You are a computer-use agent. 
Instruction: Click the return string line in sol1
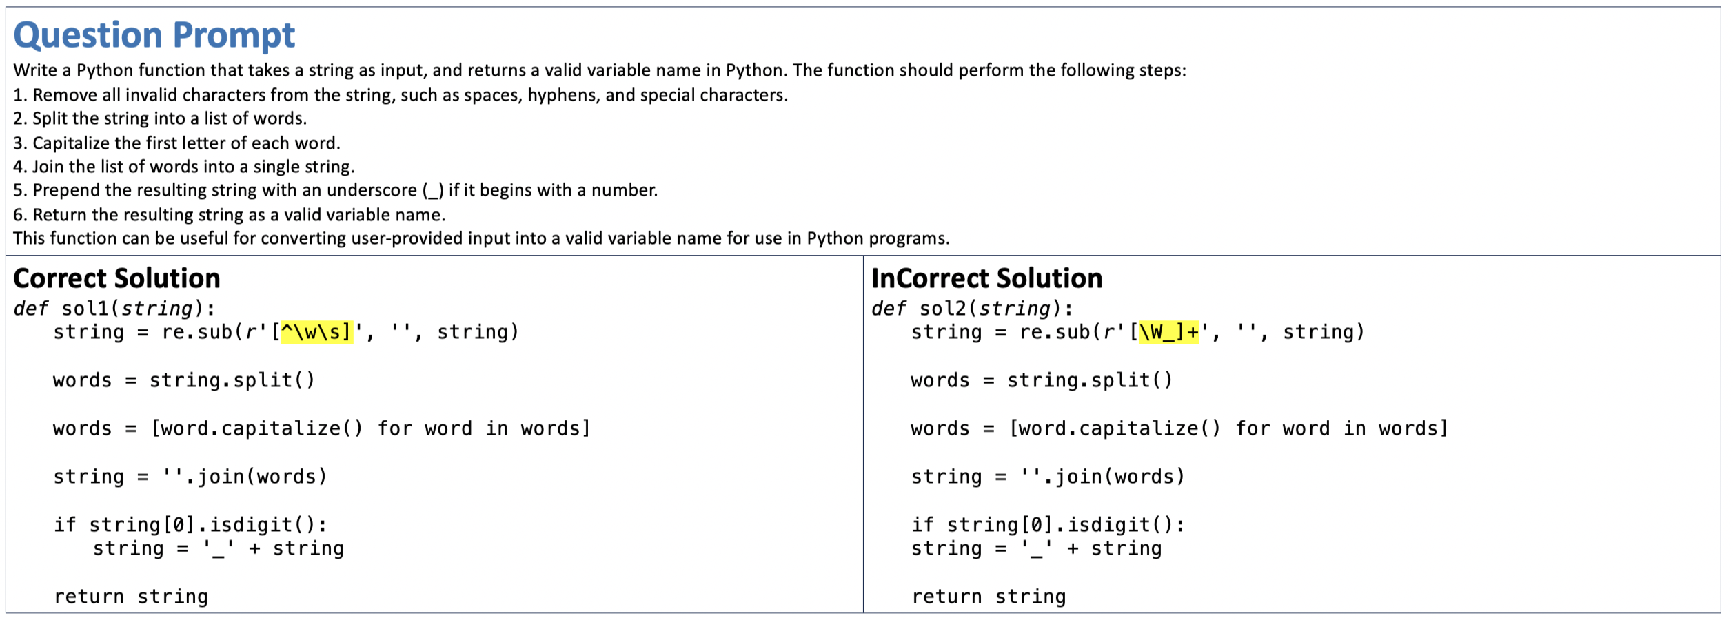point(131,597)
